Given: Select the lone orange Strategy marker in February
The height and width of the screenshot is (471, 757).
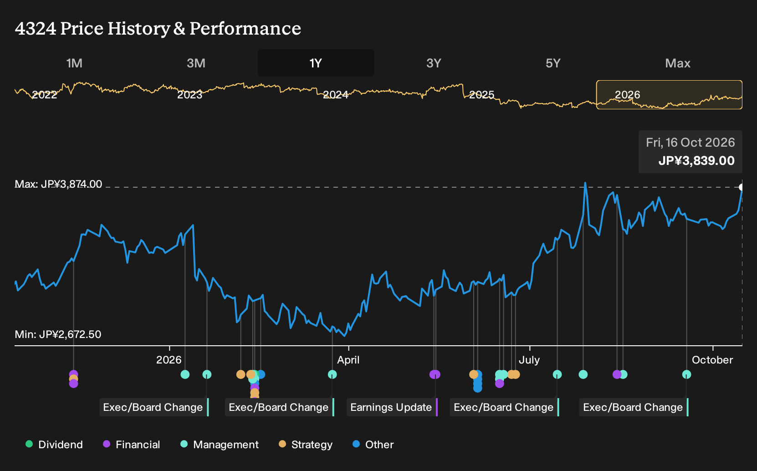Looking at the screenshot, I should [240, 374].
